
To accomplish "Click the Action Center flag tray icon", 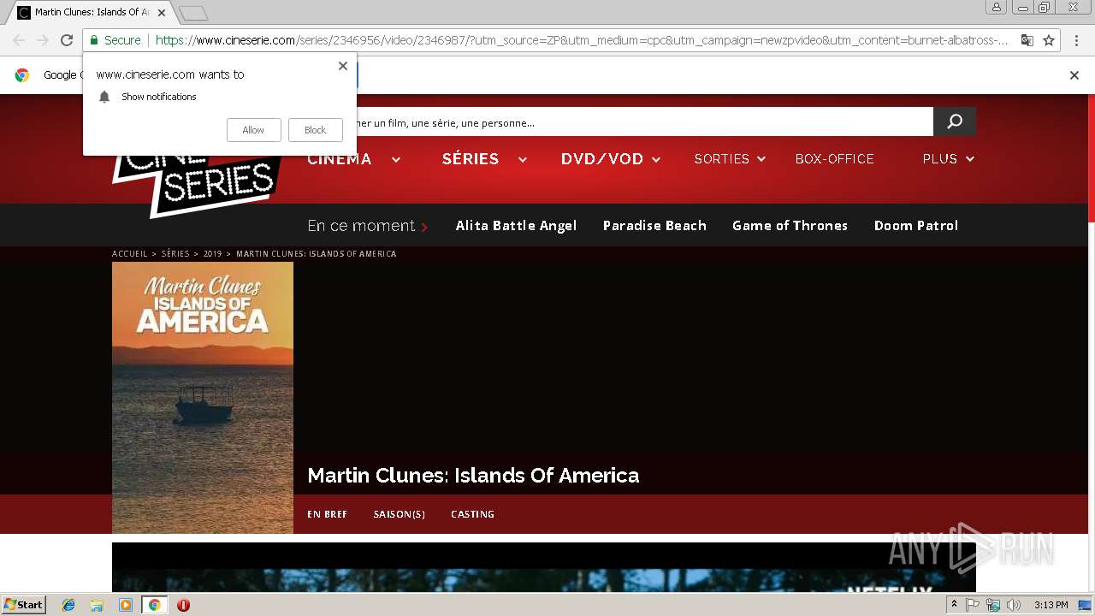I will tap(973, 605).
